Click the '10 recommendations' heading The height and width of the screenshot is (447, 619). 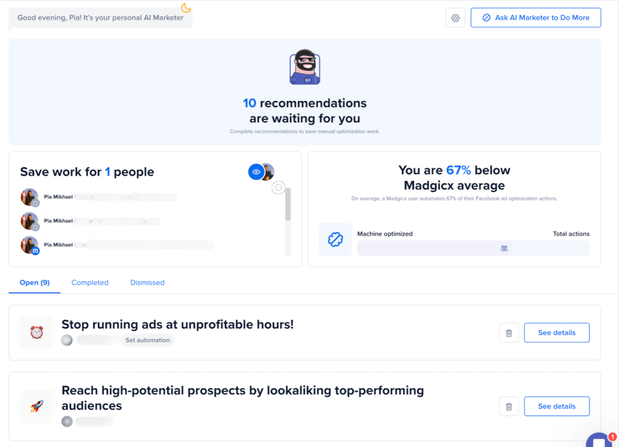click(305, 111)
